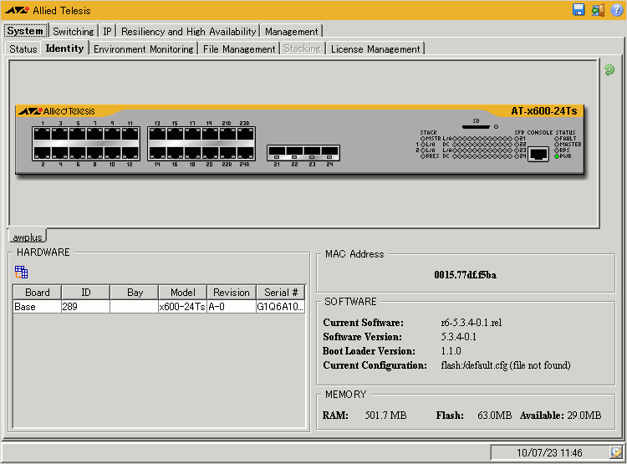
Task: Click switch port 1 on the device image
Action: pyautogui.click(x=42, y=134)
